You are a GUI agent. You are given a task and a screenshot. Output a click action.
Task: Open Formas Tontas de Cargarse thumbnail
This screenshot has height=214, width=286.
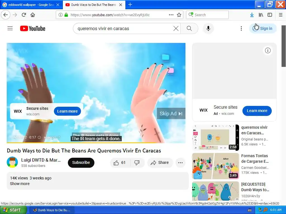coord(215,166)
